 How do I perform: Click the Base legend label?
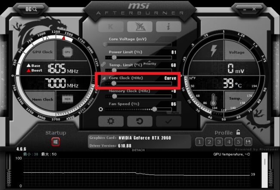[36, 66]
